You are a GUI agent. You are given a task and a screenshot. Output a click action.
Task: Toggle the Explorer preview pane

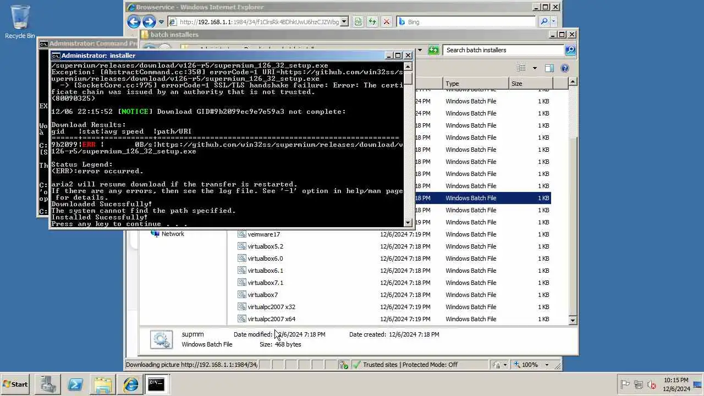click(549, 68)
